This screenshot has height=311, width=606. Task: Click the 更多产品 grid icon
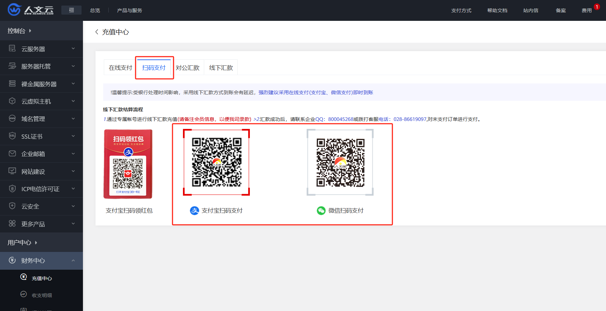coord(12,223)
